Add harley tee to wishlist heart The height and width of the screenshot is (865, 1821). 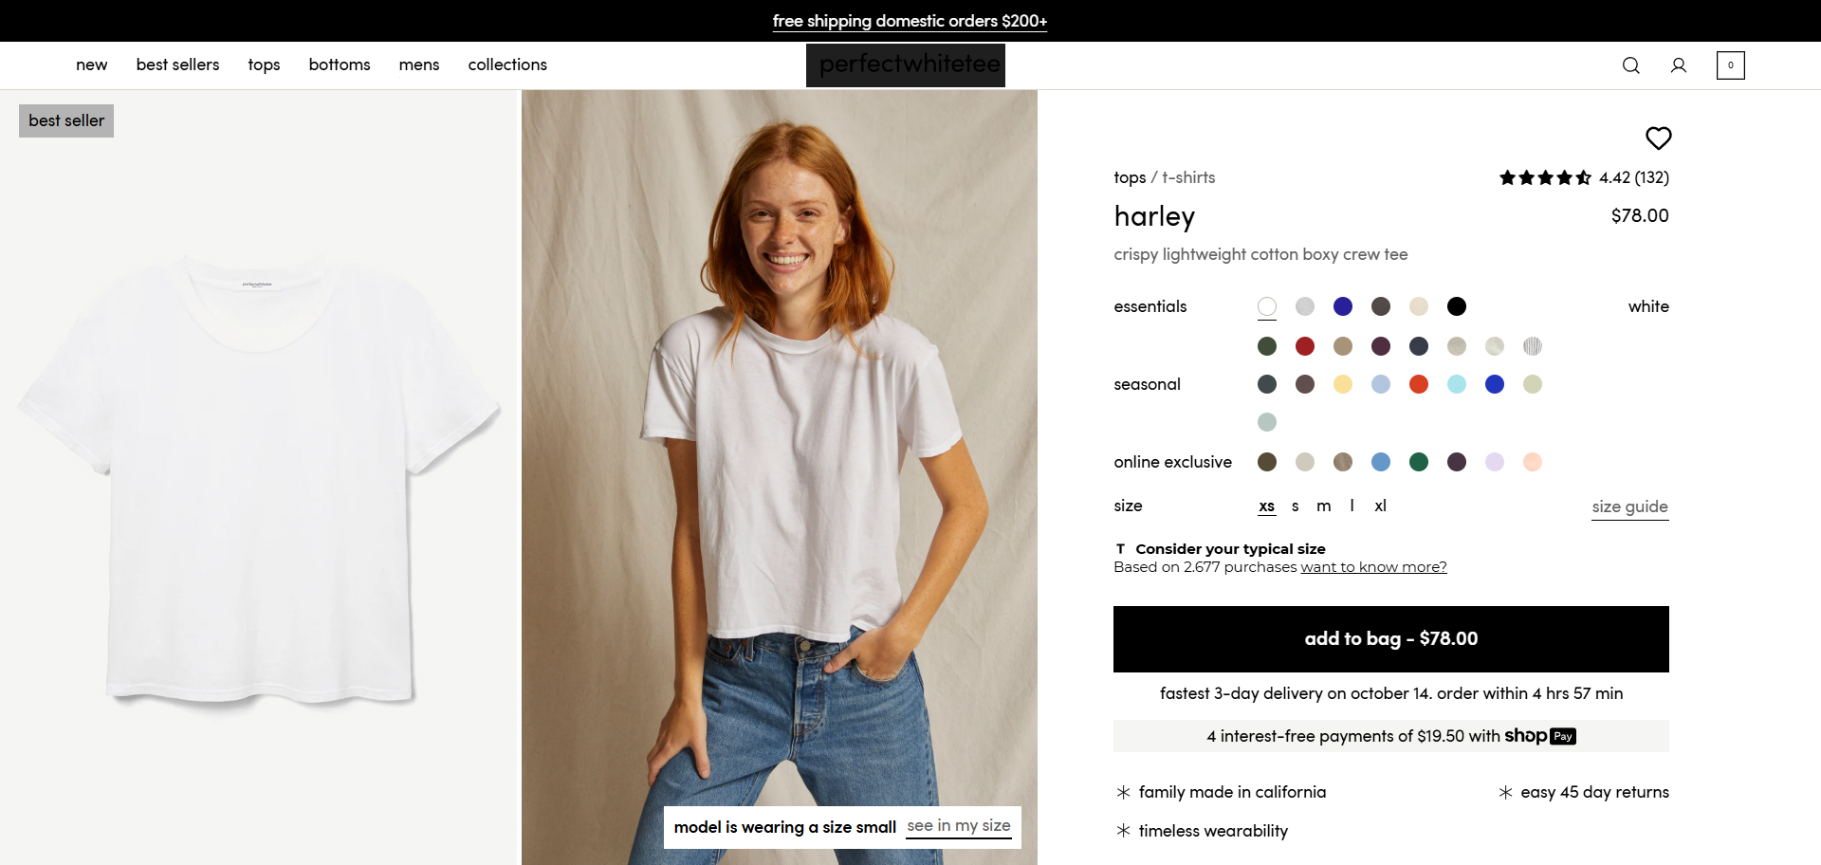click(1658, 138)
